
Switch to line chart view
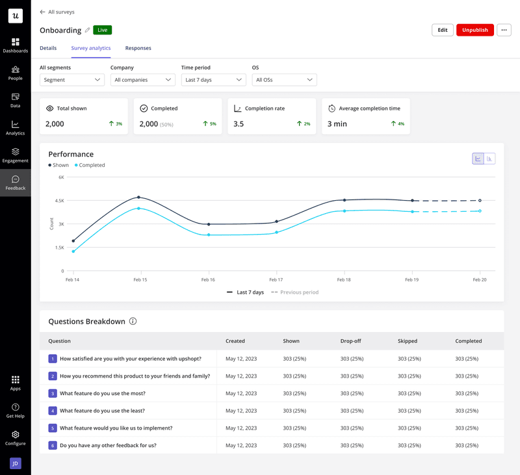[478, 159]
